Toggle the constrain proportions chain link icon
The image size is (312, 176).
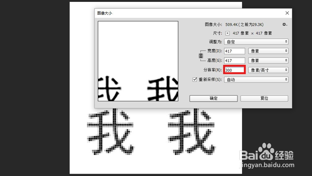[201, 56]
